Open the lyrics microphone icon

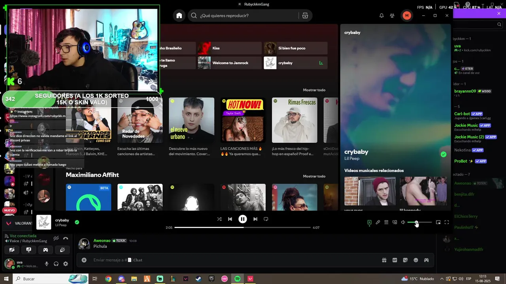(x=378, y=222)
